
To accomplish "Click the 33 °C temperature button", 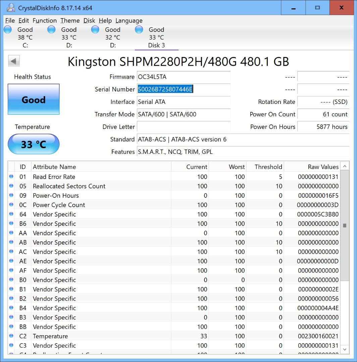I will tap(34, 144).
